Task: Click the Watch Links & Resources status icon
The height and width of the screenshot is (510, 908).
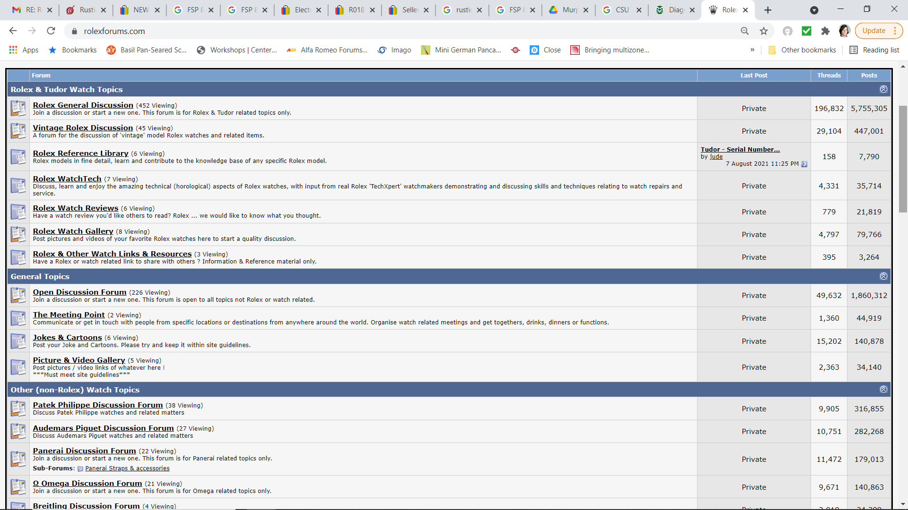Action: (18, 257)
